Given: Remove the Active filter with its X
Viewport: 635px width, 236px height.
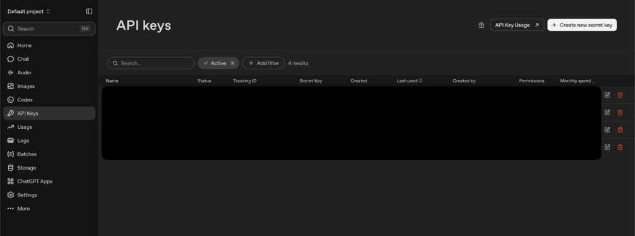Looking at the screenshot, I should coord(233,63).
